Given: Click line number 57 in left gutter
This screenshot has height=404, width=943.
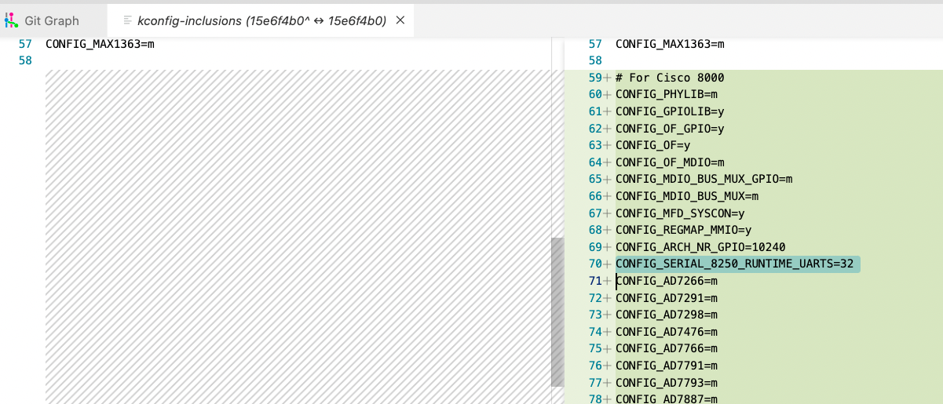Looking at the screenshot, I should [x=25, y=44].
